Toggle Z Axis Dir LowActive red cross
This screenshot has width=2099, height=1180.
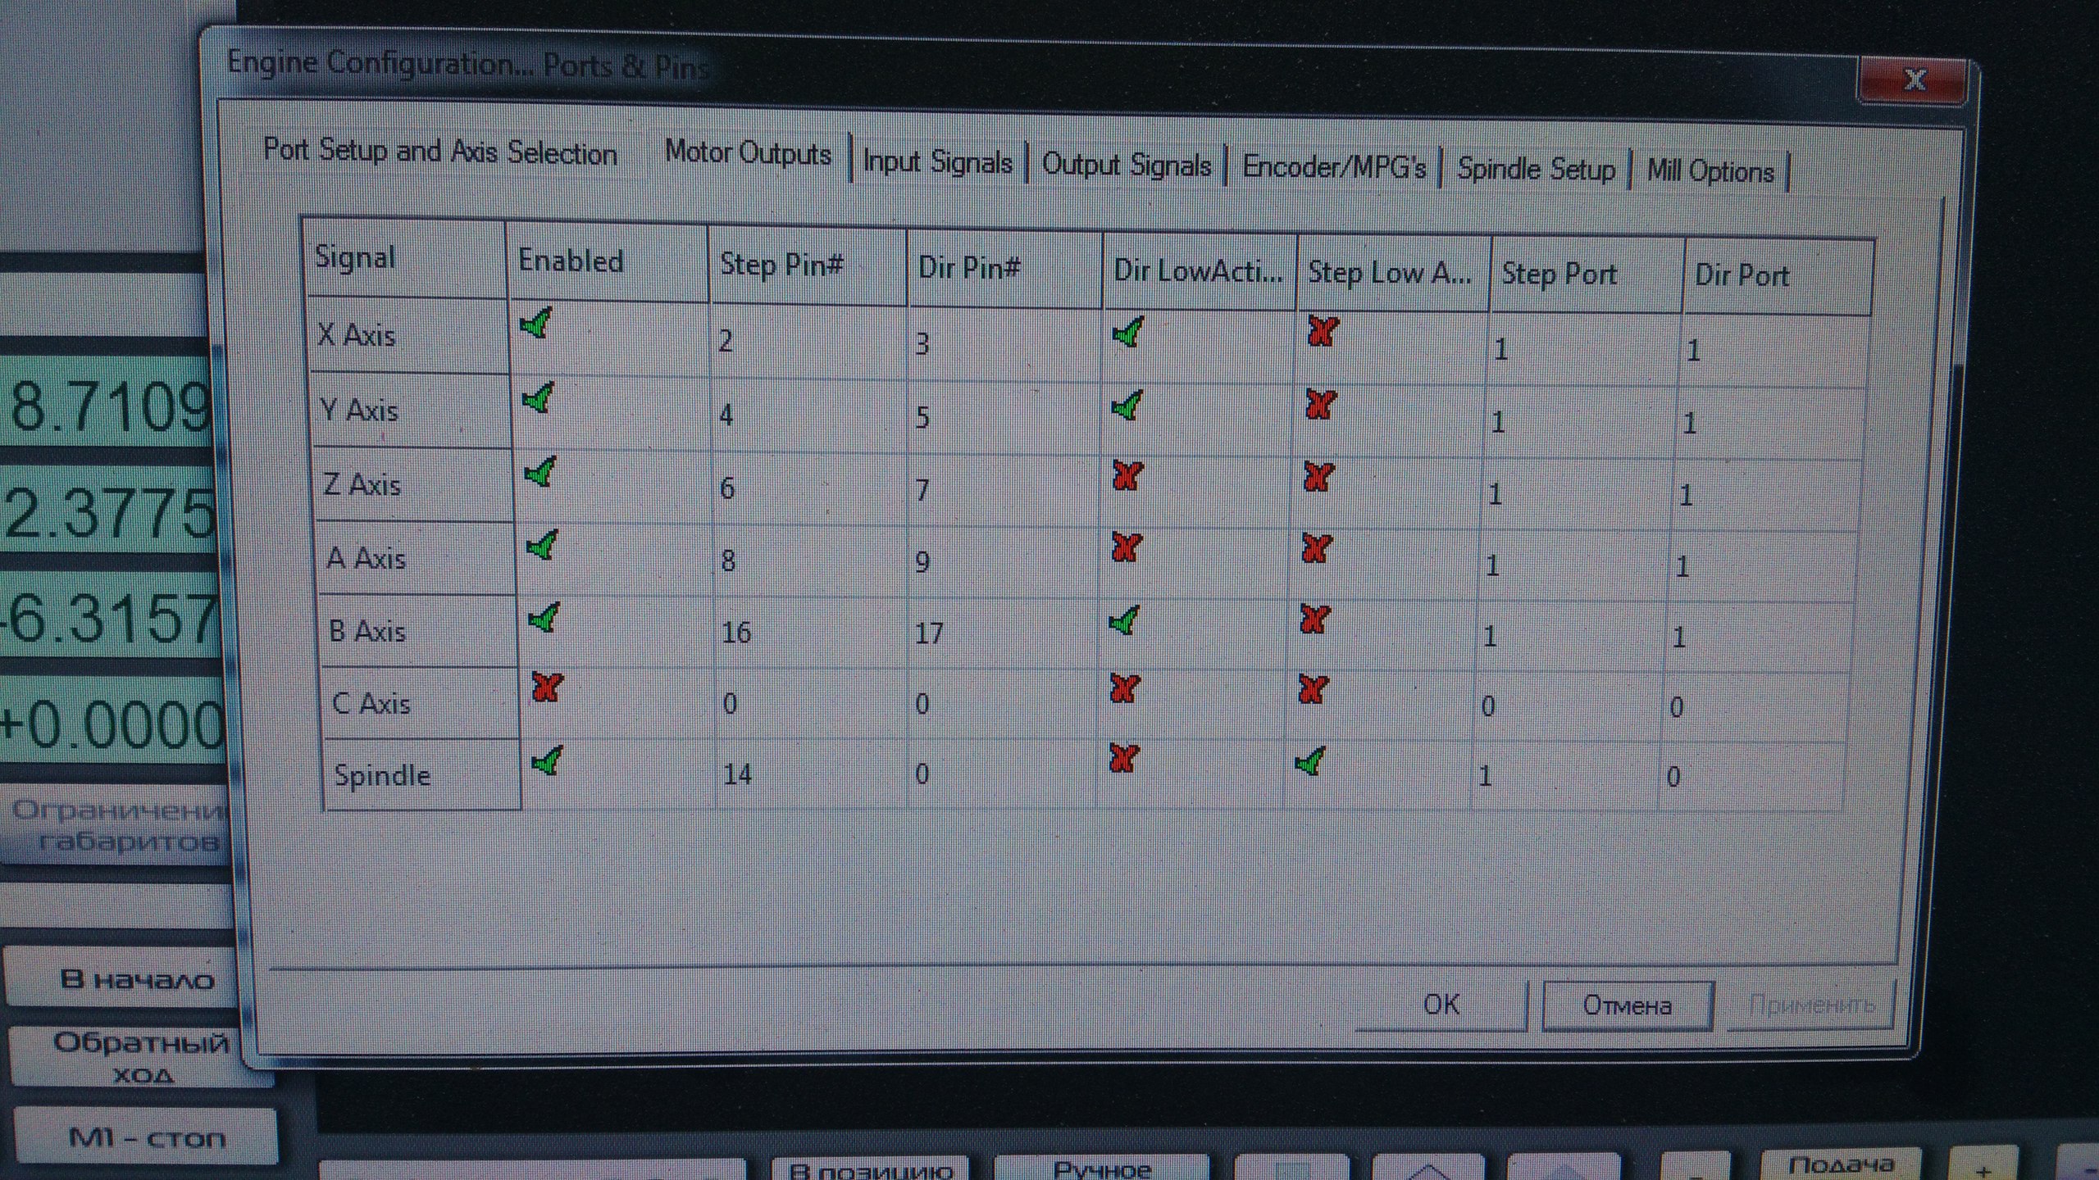[x=1127, y=475]
